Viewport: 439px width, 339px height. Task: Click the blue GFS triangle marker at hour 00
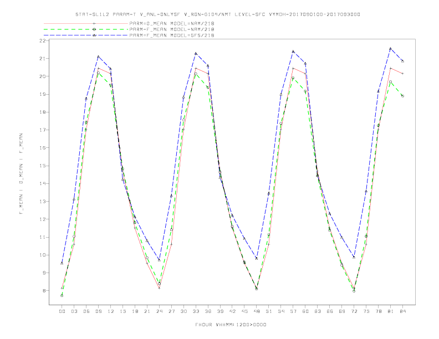pyautogui.click(x=62, y=264)
